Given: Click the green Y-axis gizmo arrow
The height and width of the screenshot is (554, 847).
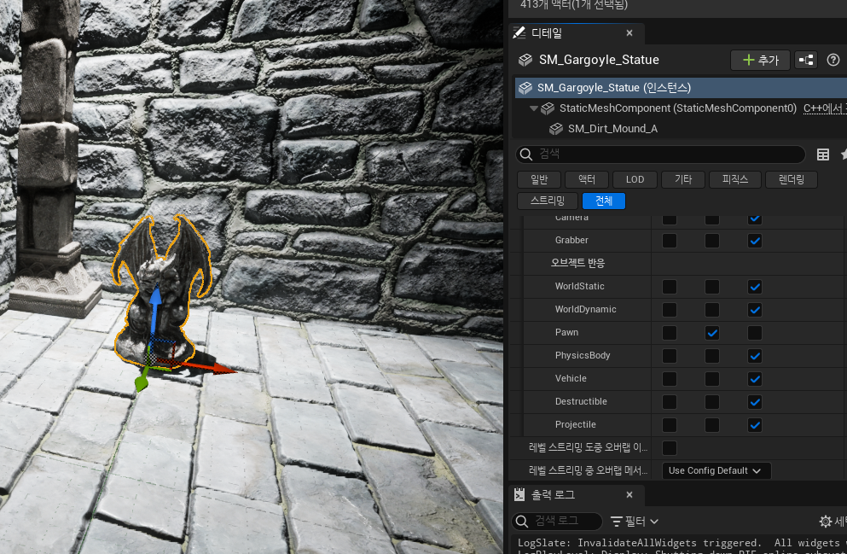Looking at the screenshot, I should pyautogui.click(x=142, y=381).
